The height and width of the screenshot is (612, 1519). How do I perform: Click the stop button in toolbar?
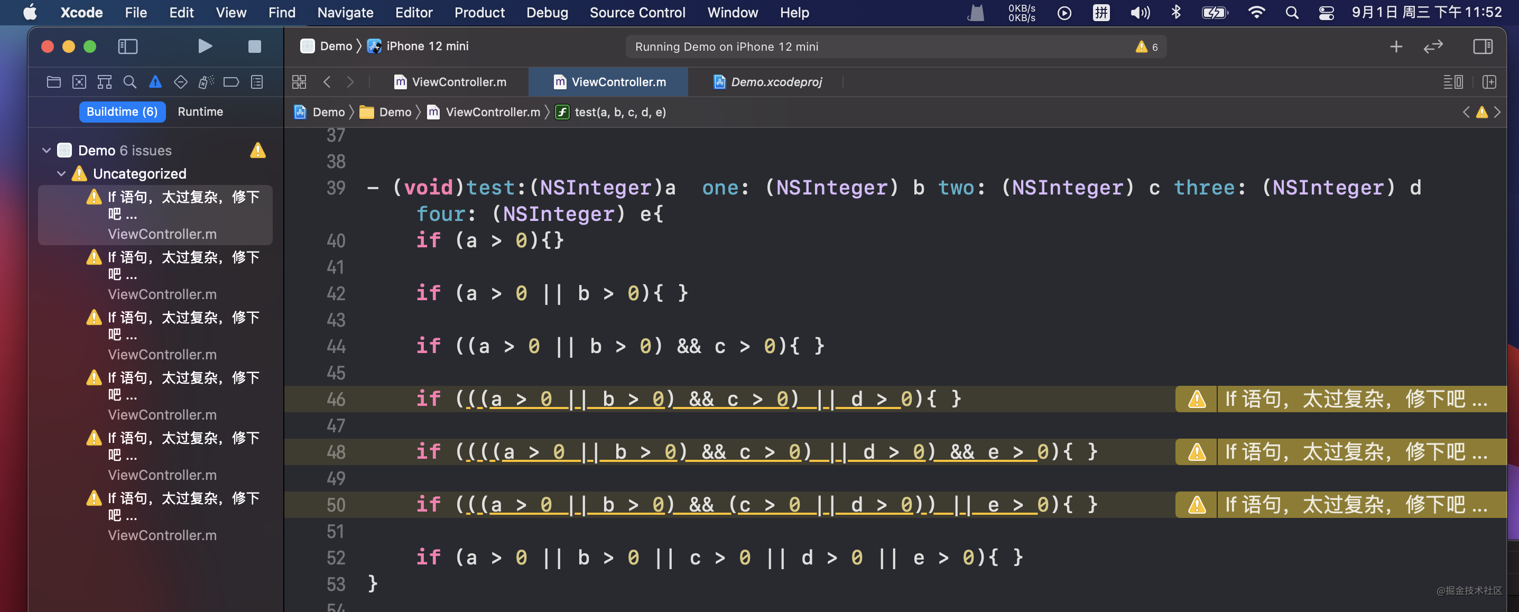point(254,45)
